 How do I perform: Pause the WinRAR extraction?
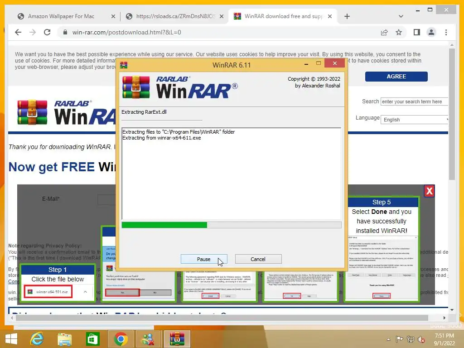pyautogui.click(x=203, y=259)
